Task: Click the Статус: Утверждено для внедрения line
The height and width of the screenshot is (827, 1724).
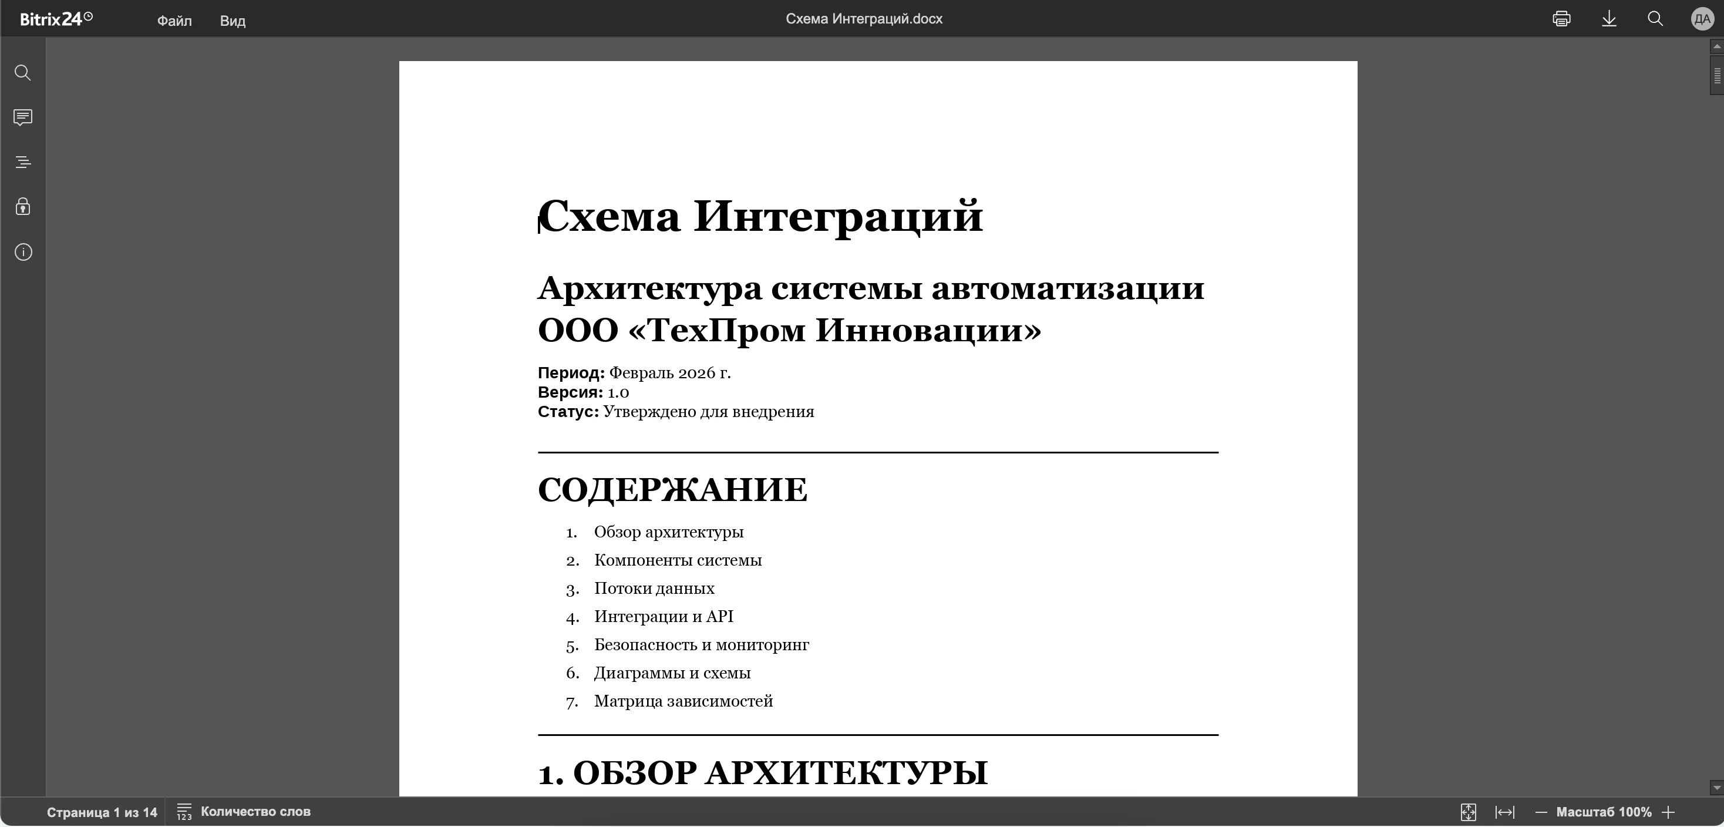Action: click(676, 412)
